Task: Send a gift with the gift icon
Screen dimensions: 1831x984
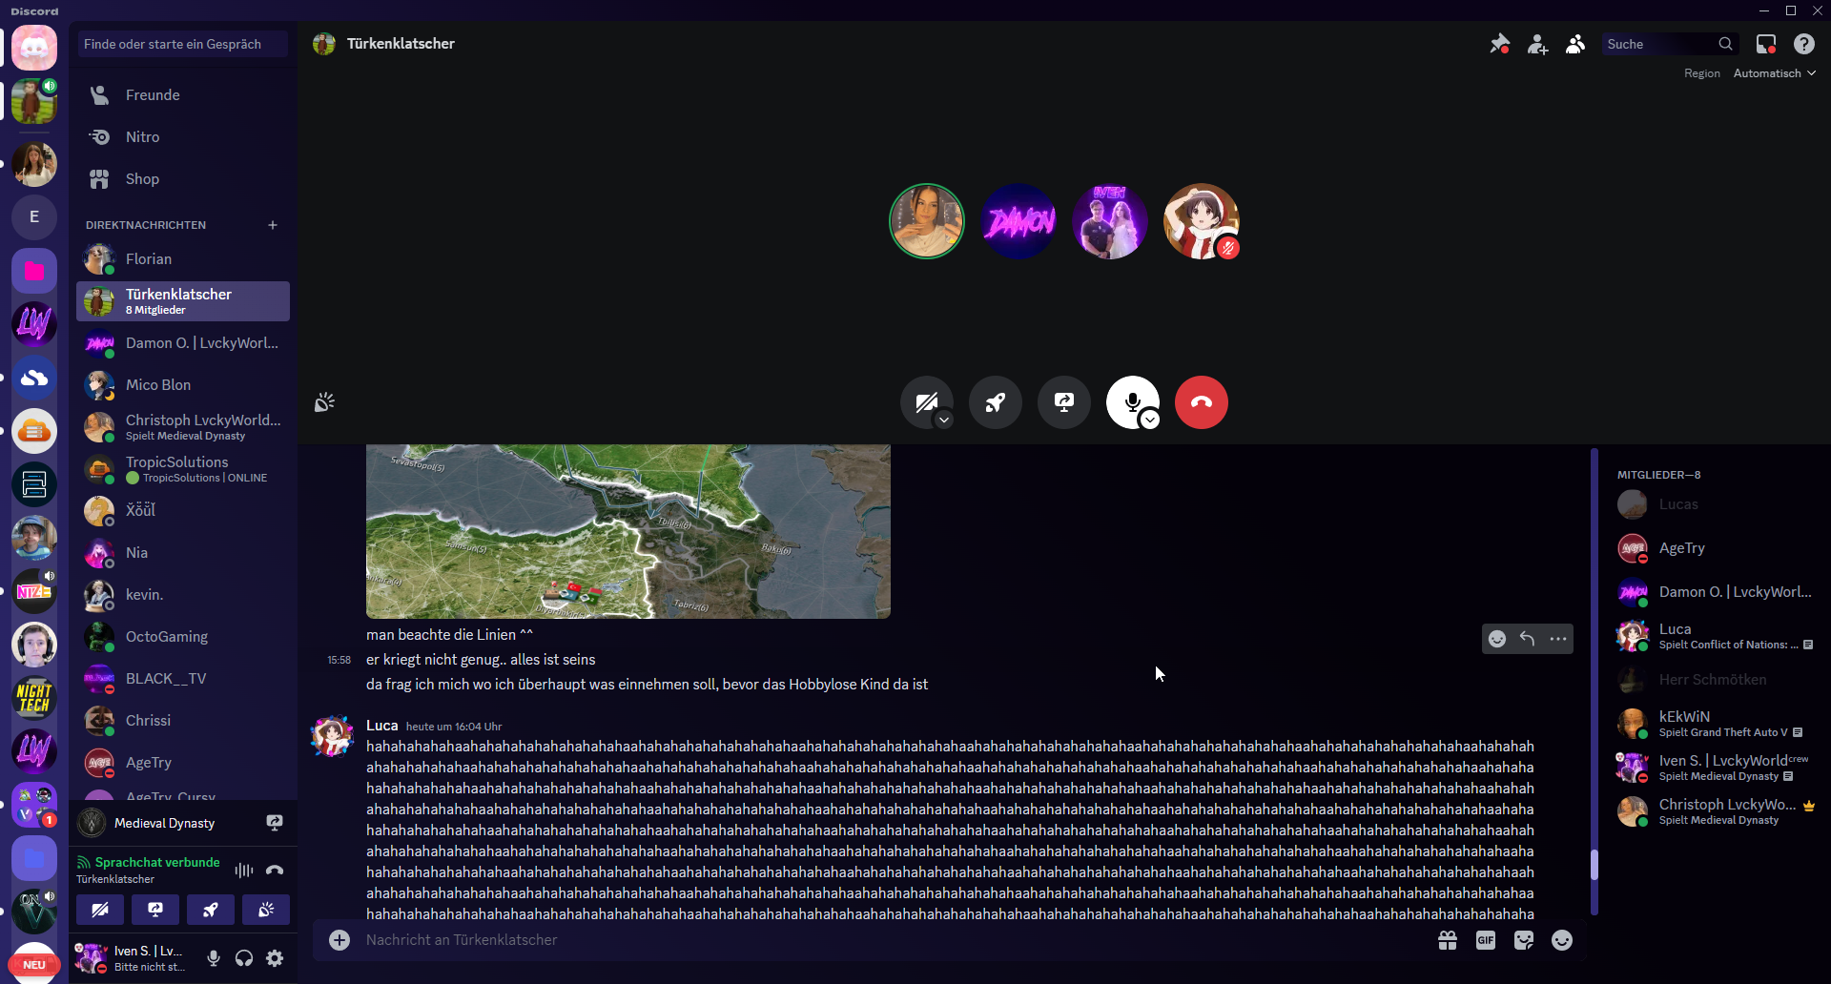Action: (1447, 940)
